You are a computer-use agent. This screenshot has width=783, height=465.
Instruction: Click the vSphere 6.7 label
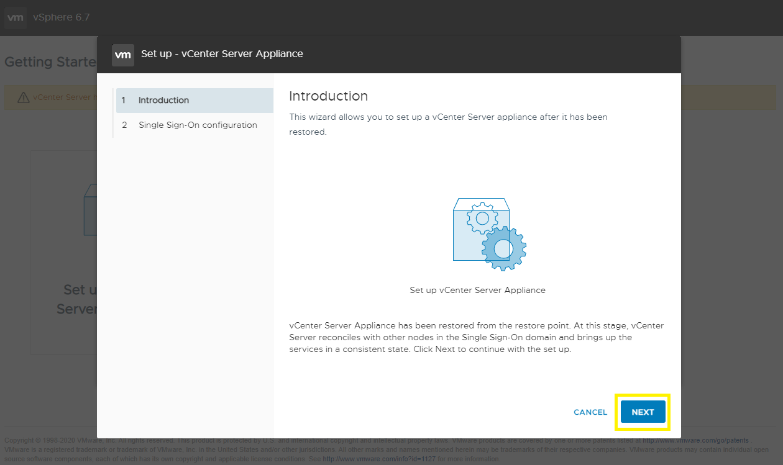tap(61, 17)
